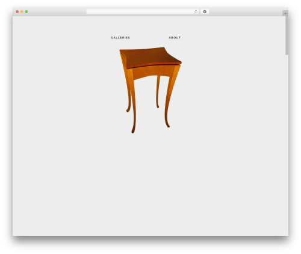Close window with the red button
301x254 pixels.
coord(17,12)
